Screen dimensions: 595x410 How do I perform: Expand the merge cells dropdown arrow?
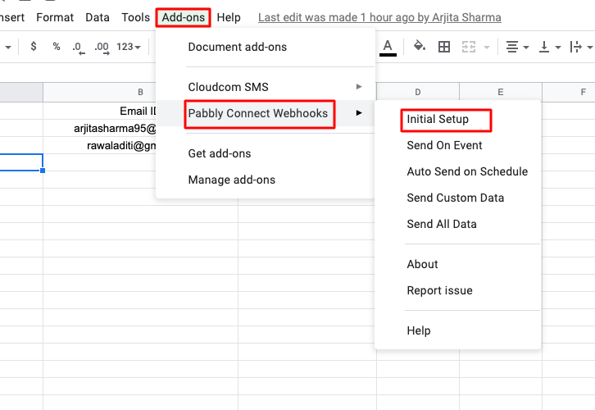(x=487, y=48)
